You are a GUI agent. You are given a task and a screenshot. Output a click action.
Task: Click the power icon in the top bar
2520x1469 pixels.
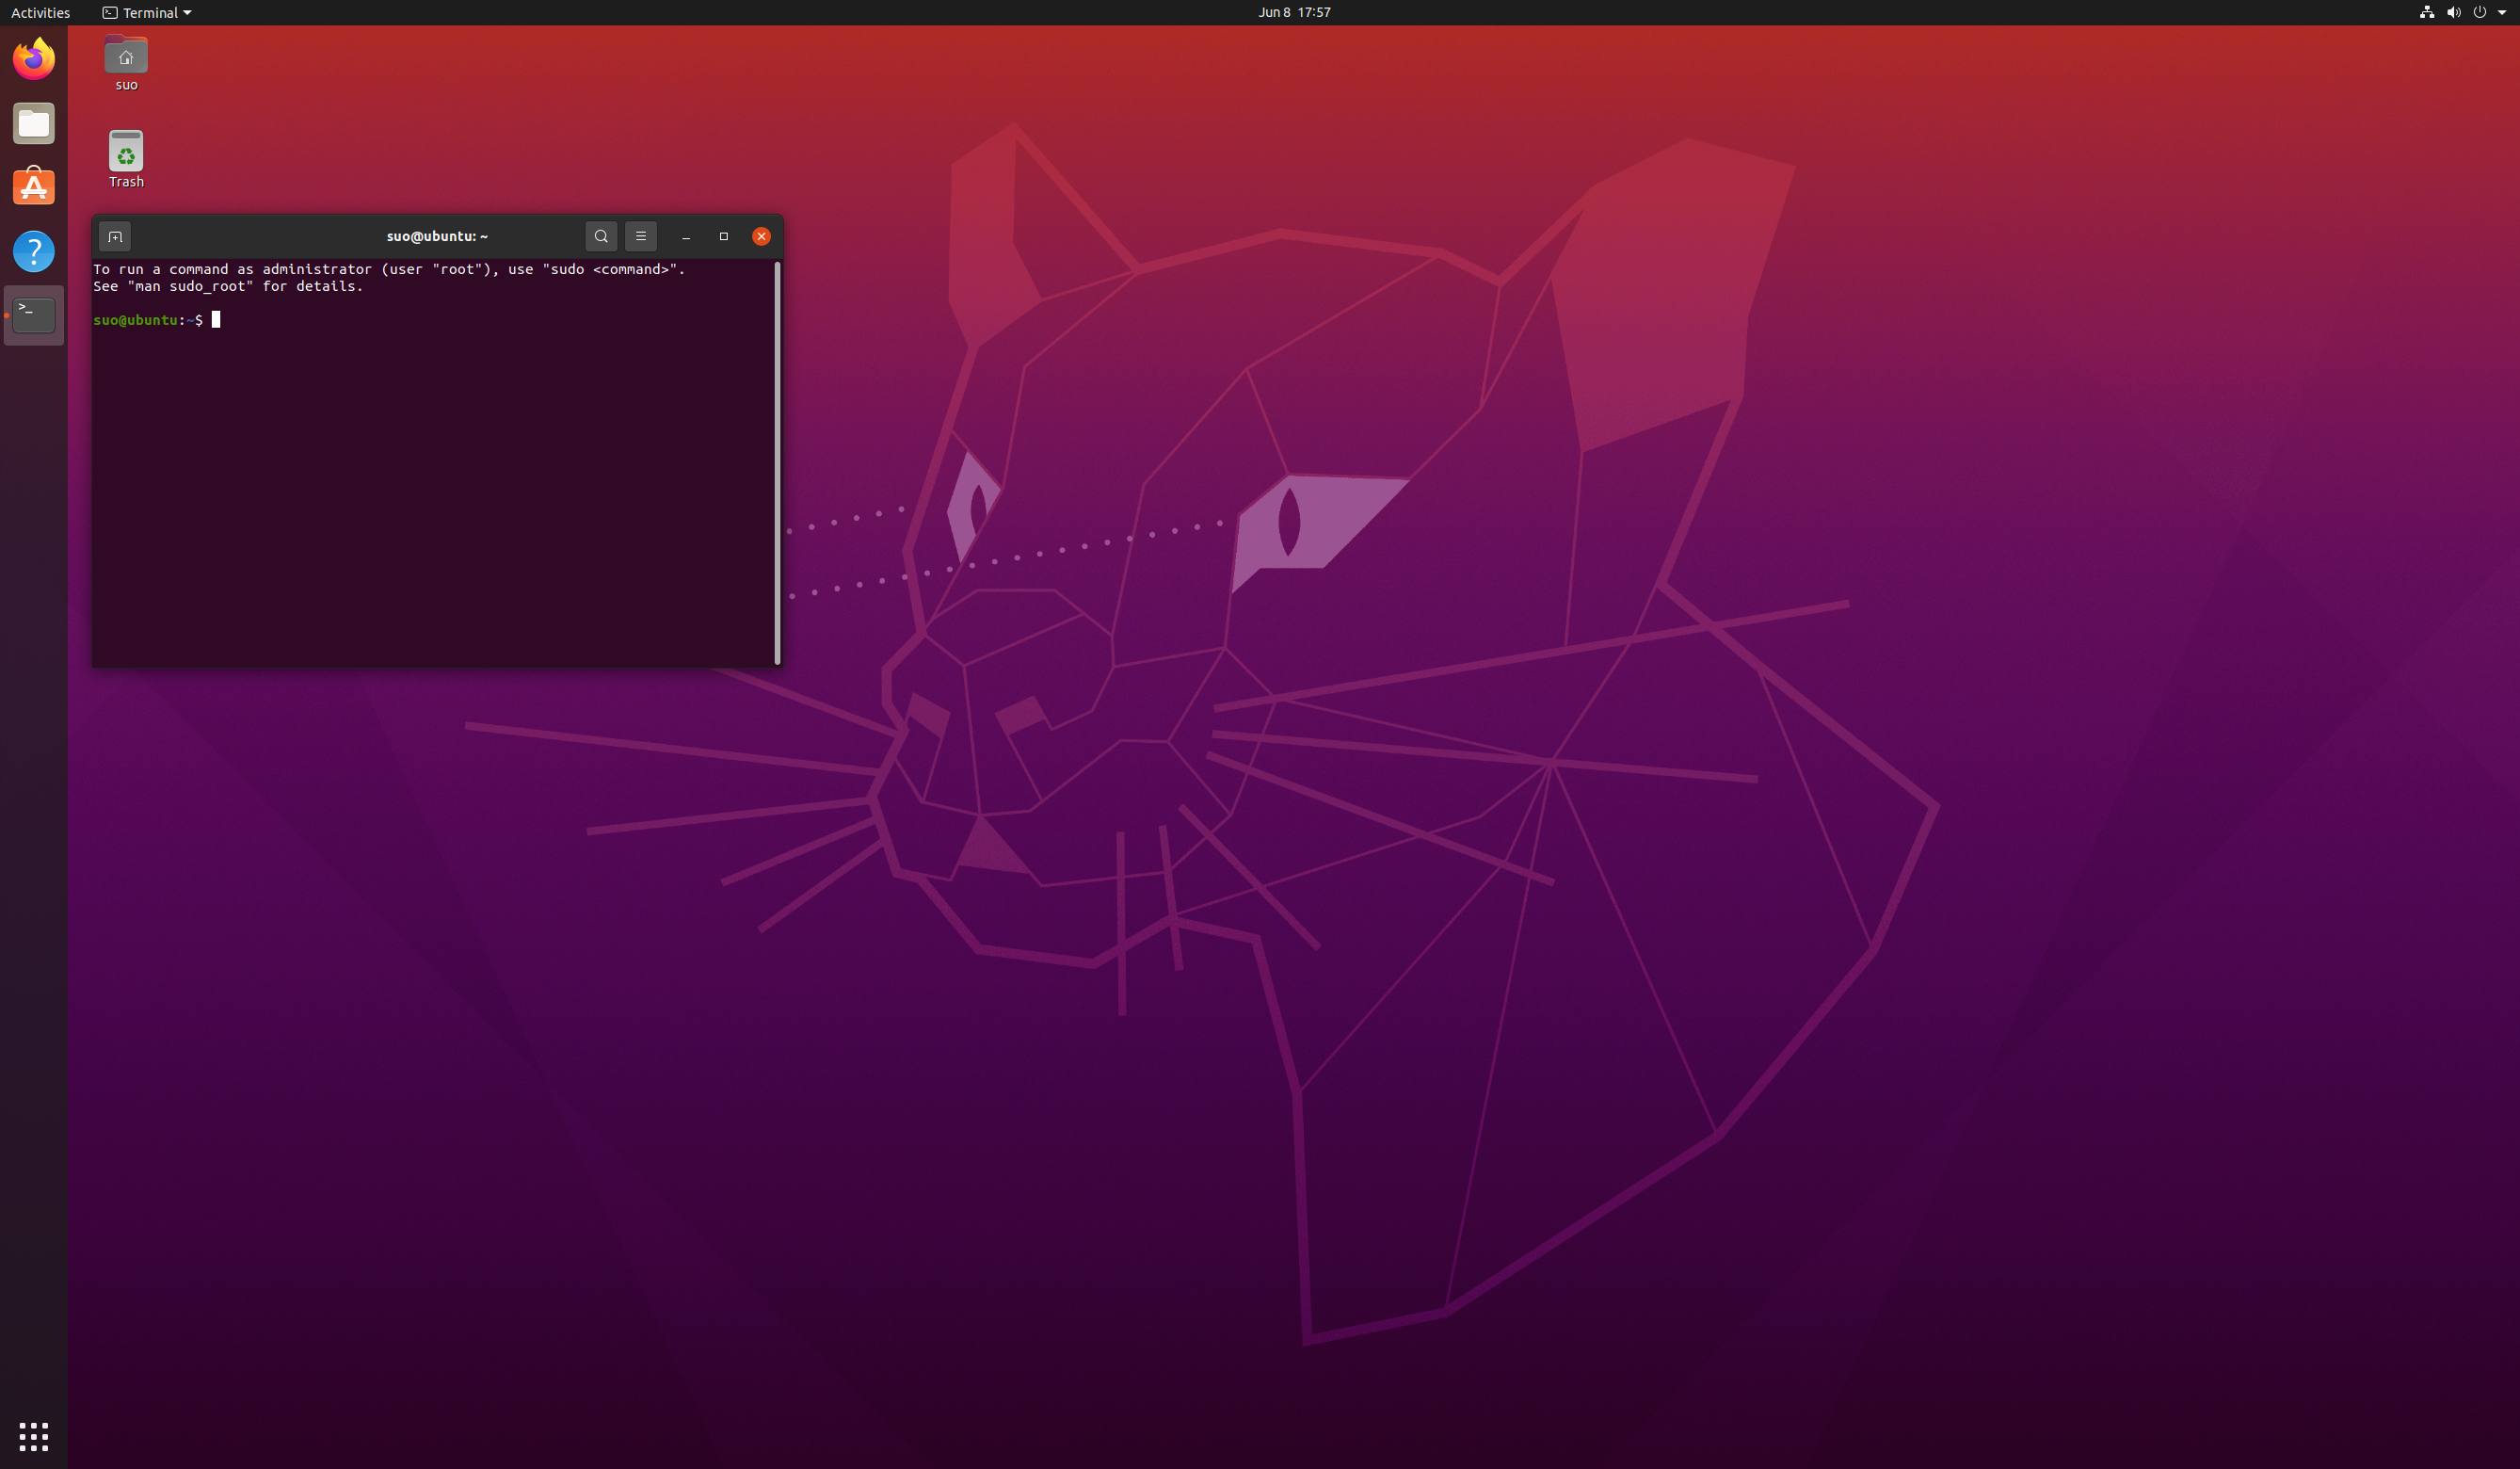(x=2479, y=12)
